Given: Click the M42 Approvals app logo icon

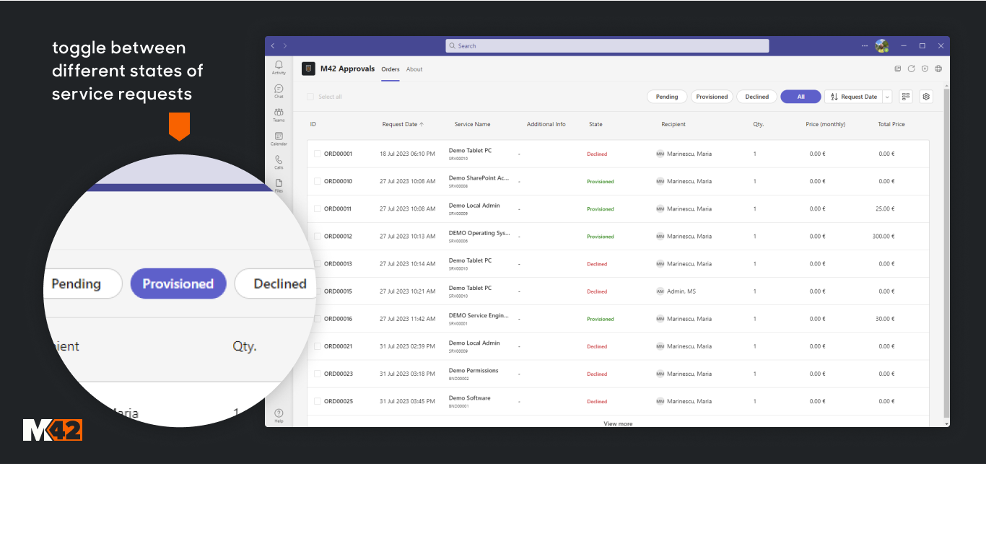Looking at the screenshot, I should (x=308, y=69).
